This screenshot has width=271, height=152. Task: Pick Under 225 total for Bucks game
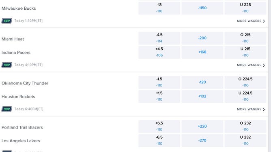[x=245, y=8]
